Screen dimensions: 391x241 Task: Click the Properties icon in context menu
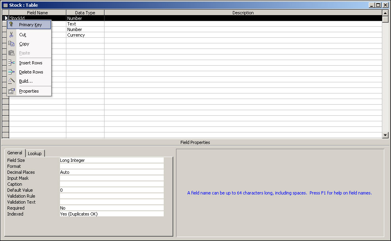click(12, 91)
